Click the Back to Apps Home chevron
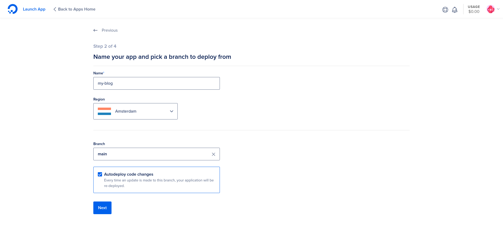This screenshot has height=240, width=503. 55,9
